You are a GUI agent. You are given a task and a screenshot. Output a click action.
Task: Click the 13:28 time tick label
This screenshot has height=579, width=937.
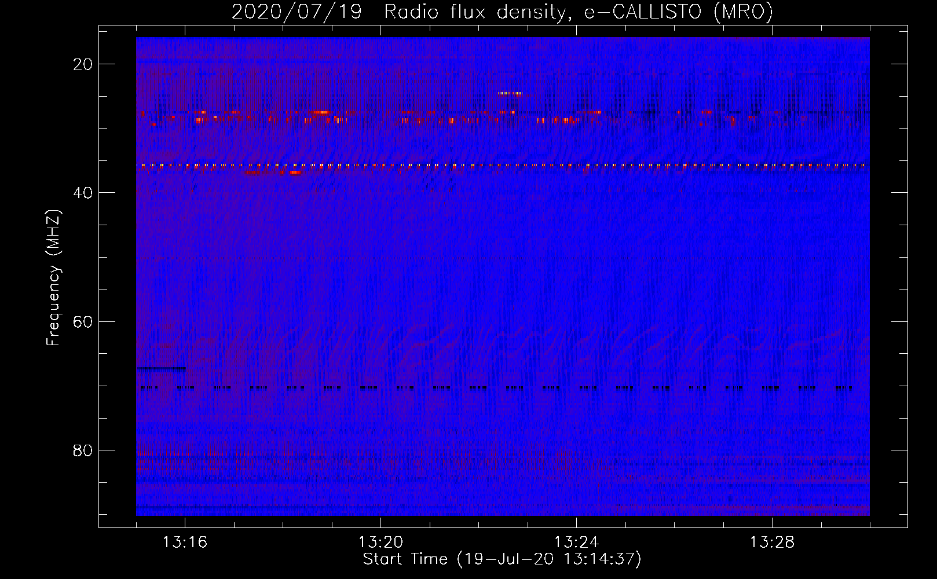[x=772, y=543]
